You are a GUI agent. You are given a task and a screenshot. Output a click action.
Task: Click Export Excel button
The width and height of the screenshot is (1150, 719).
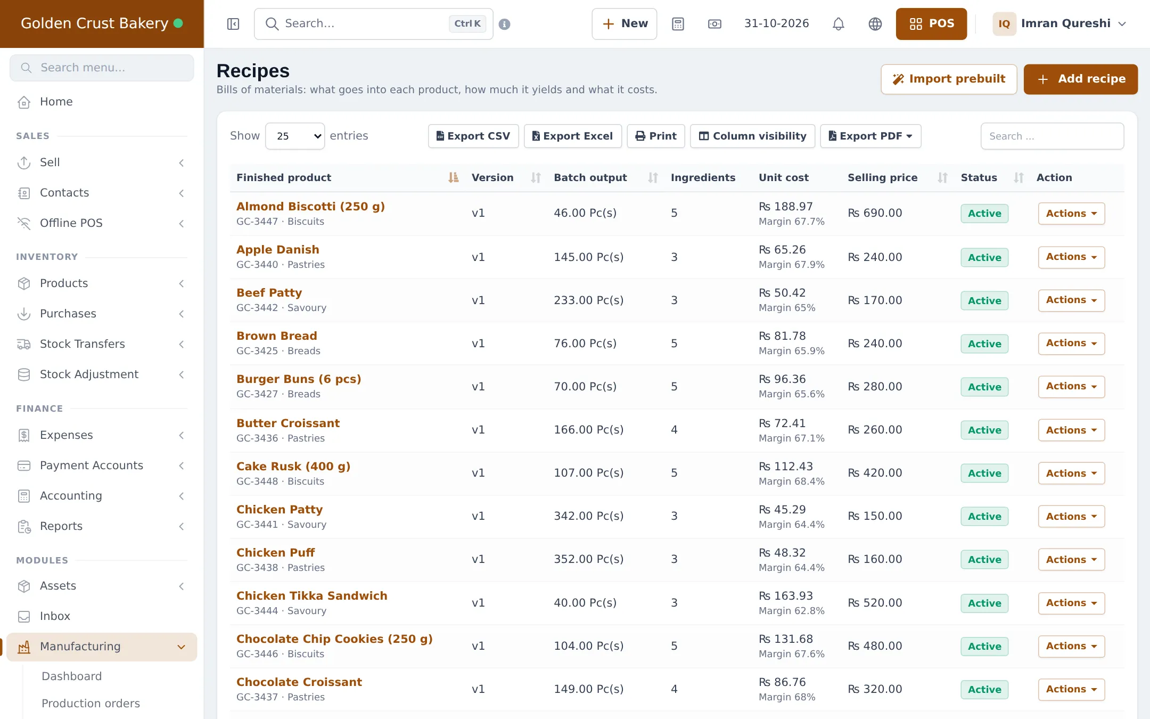coord(572,136)
